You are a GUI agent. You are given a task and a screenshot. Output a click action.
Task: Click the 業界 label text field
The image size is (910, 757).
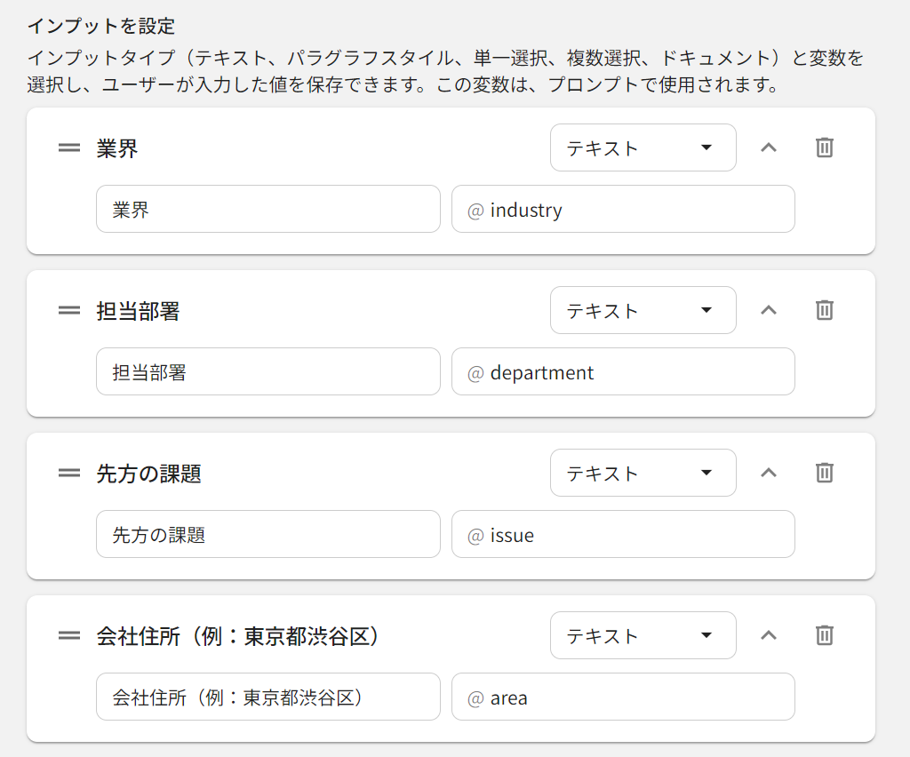pyautogui.click(x=267, y=209)
